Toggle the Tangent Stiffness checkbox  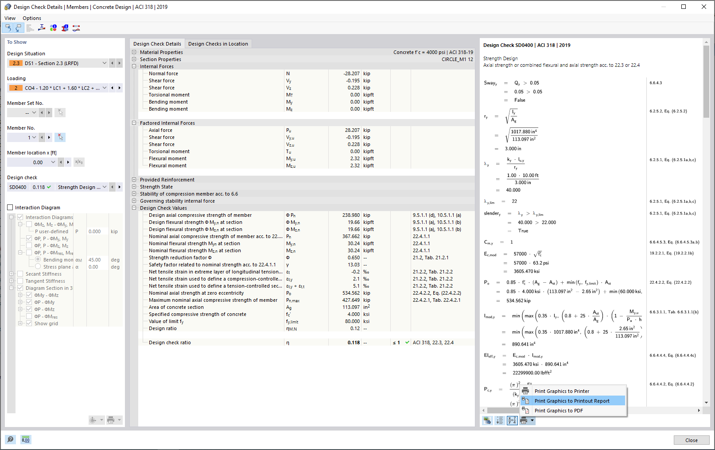coord(20,281)
